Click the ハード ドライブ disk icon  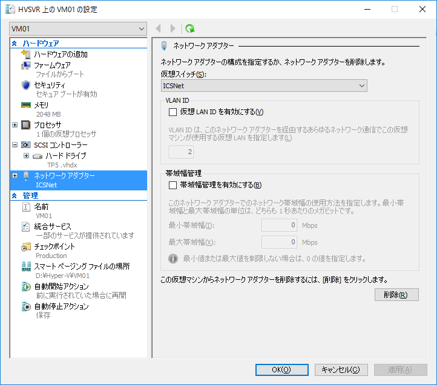pos(38,156)
